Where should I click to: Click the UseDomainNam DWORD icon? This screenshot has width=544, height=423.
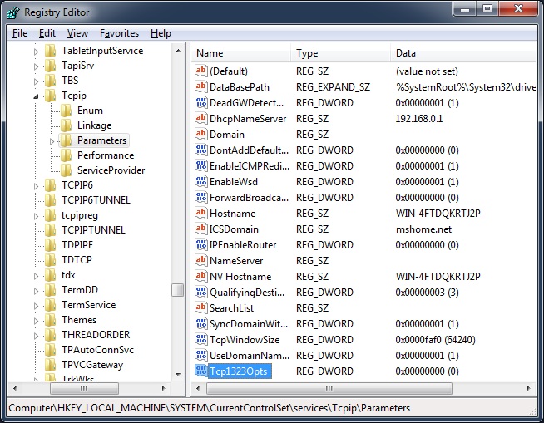tap(201, 355)
